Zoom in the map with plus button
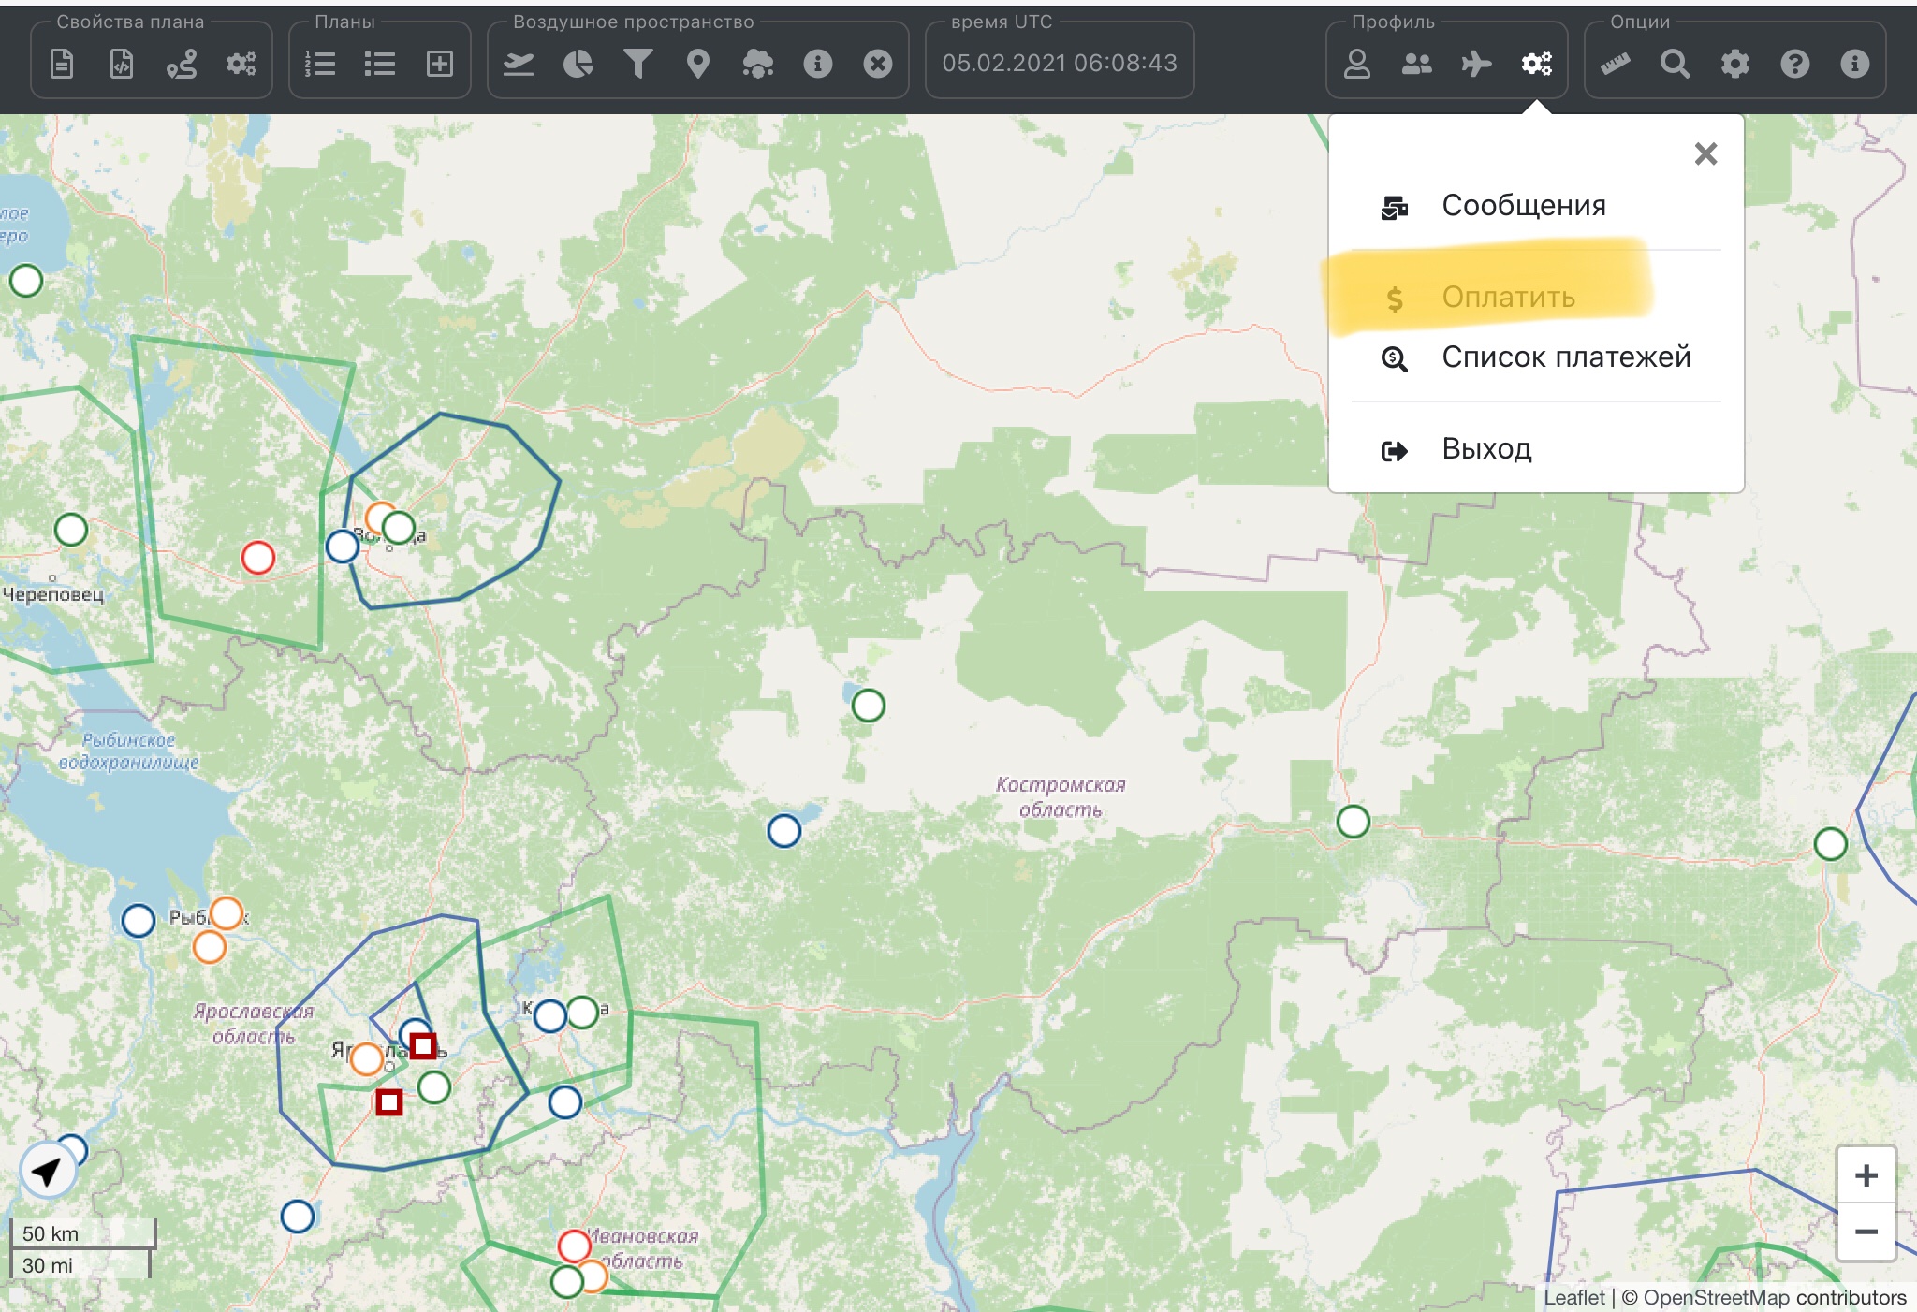The height and width of the screenshot is (1312, 1917). [x=1866, y=1175]
